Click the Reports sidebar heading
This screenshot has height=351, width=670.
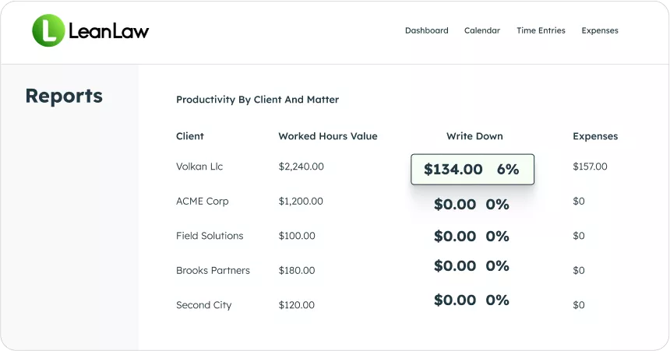64,96
